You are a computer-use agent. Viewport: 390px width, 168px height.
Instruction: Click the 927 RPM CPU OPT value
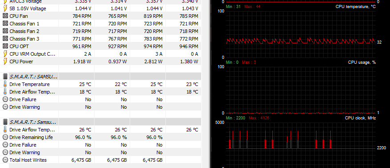point(117,46)
